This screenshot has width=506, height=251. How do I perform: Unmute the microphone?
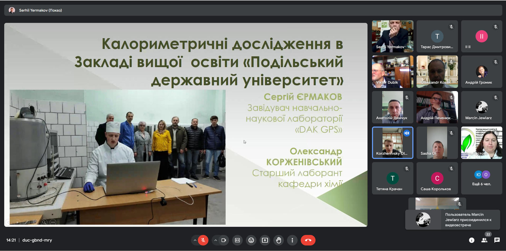[203, 240]
